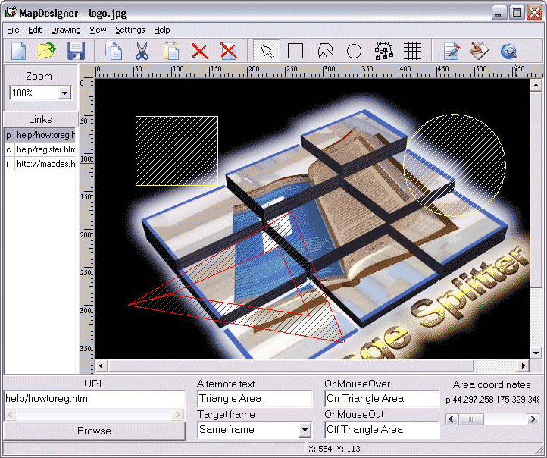The image size is (547, 458).
Task: Toggle the grid tool icon
Action: 412,51
